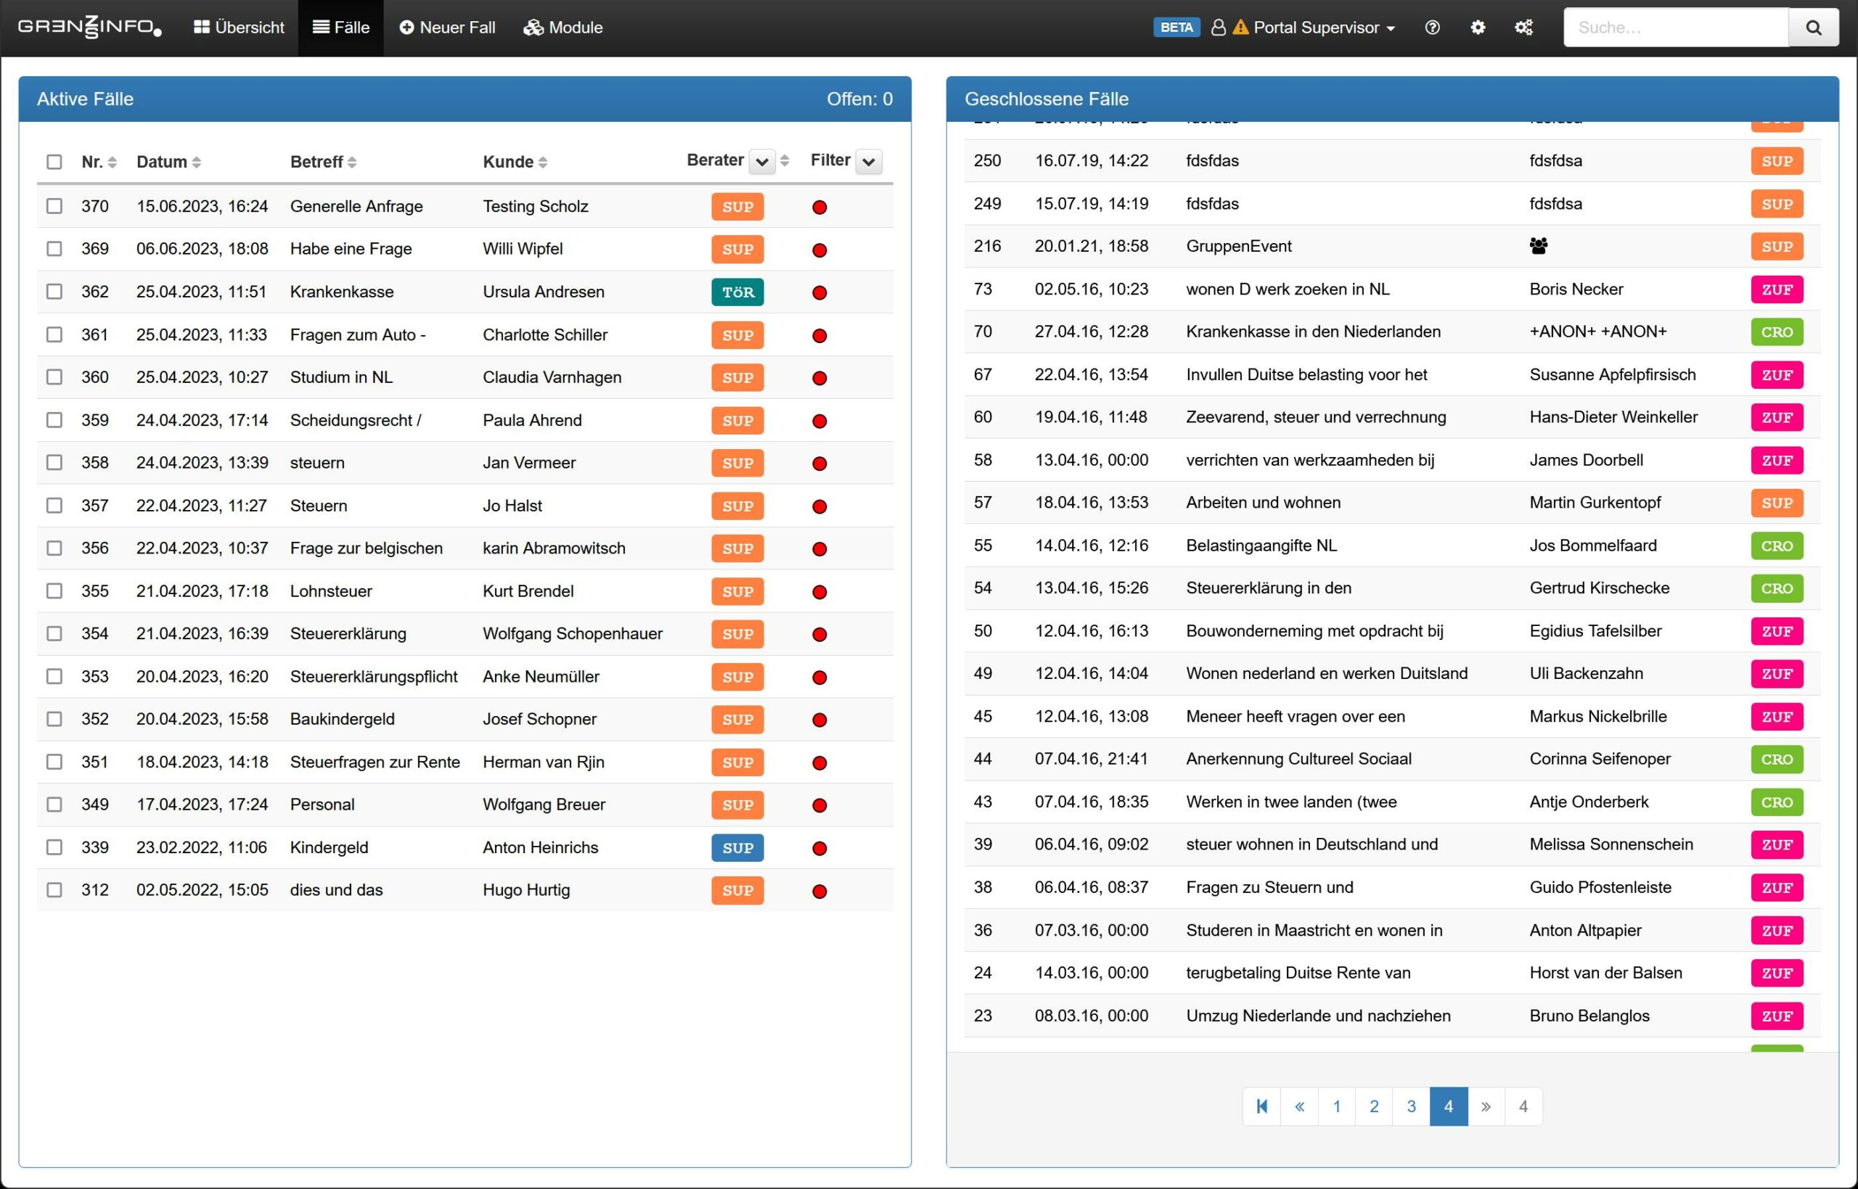Image resolution: width=1858 pixels, height=1189 pixels.
Task: Click sort arrows beside Nr. column
Action: coord(112,162)
